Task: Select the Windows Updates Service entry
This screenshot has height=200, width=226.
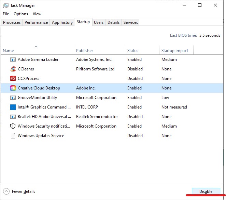Action: (112, 136)
